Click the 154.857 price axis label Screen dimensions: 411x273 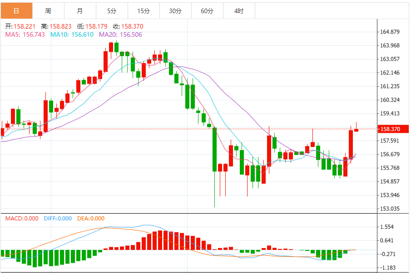click(390, 182)
